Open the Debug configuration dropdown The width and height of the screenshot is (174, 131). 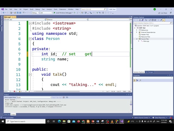point(36,13)
